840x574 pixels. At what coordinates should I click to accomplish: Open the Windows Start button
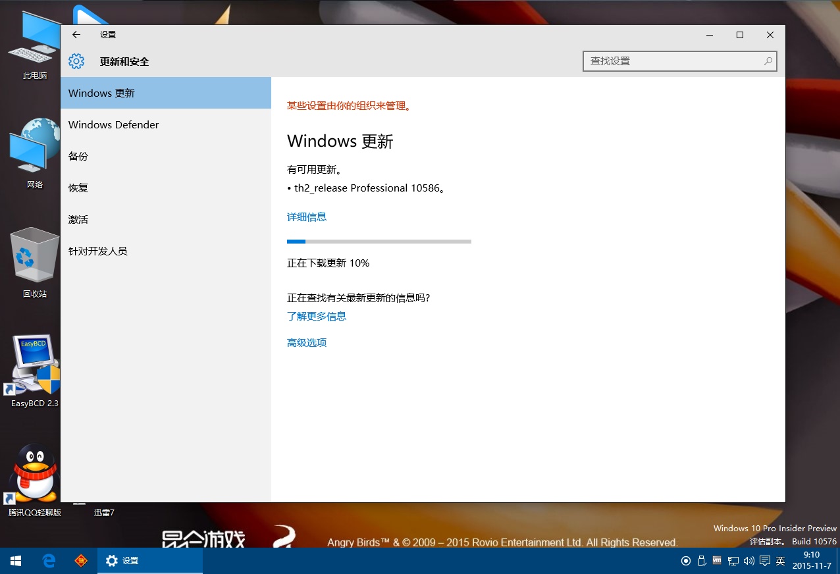point(16,561)
